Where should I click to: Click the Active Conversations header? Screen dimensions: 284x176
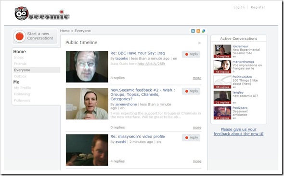[239, 39]
